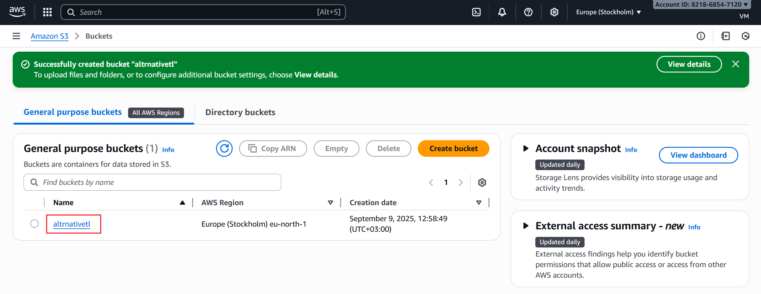Screen dimensions: 761x294
Task: Refresh the general purpose buckets list
Action: pyautogui.click(x=224, y=148)
